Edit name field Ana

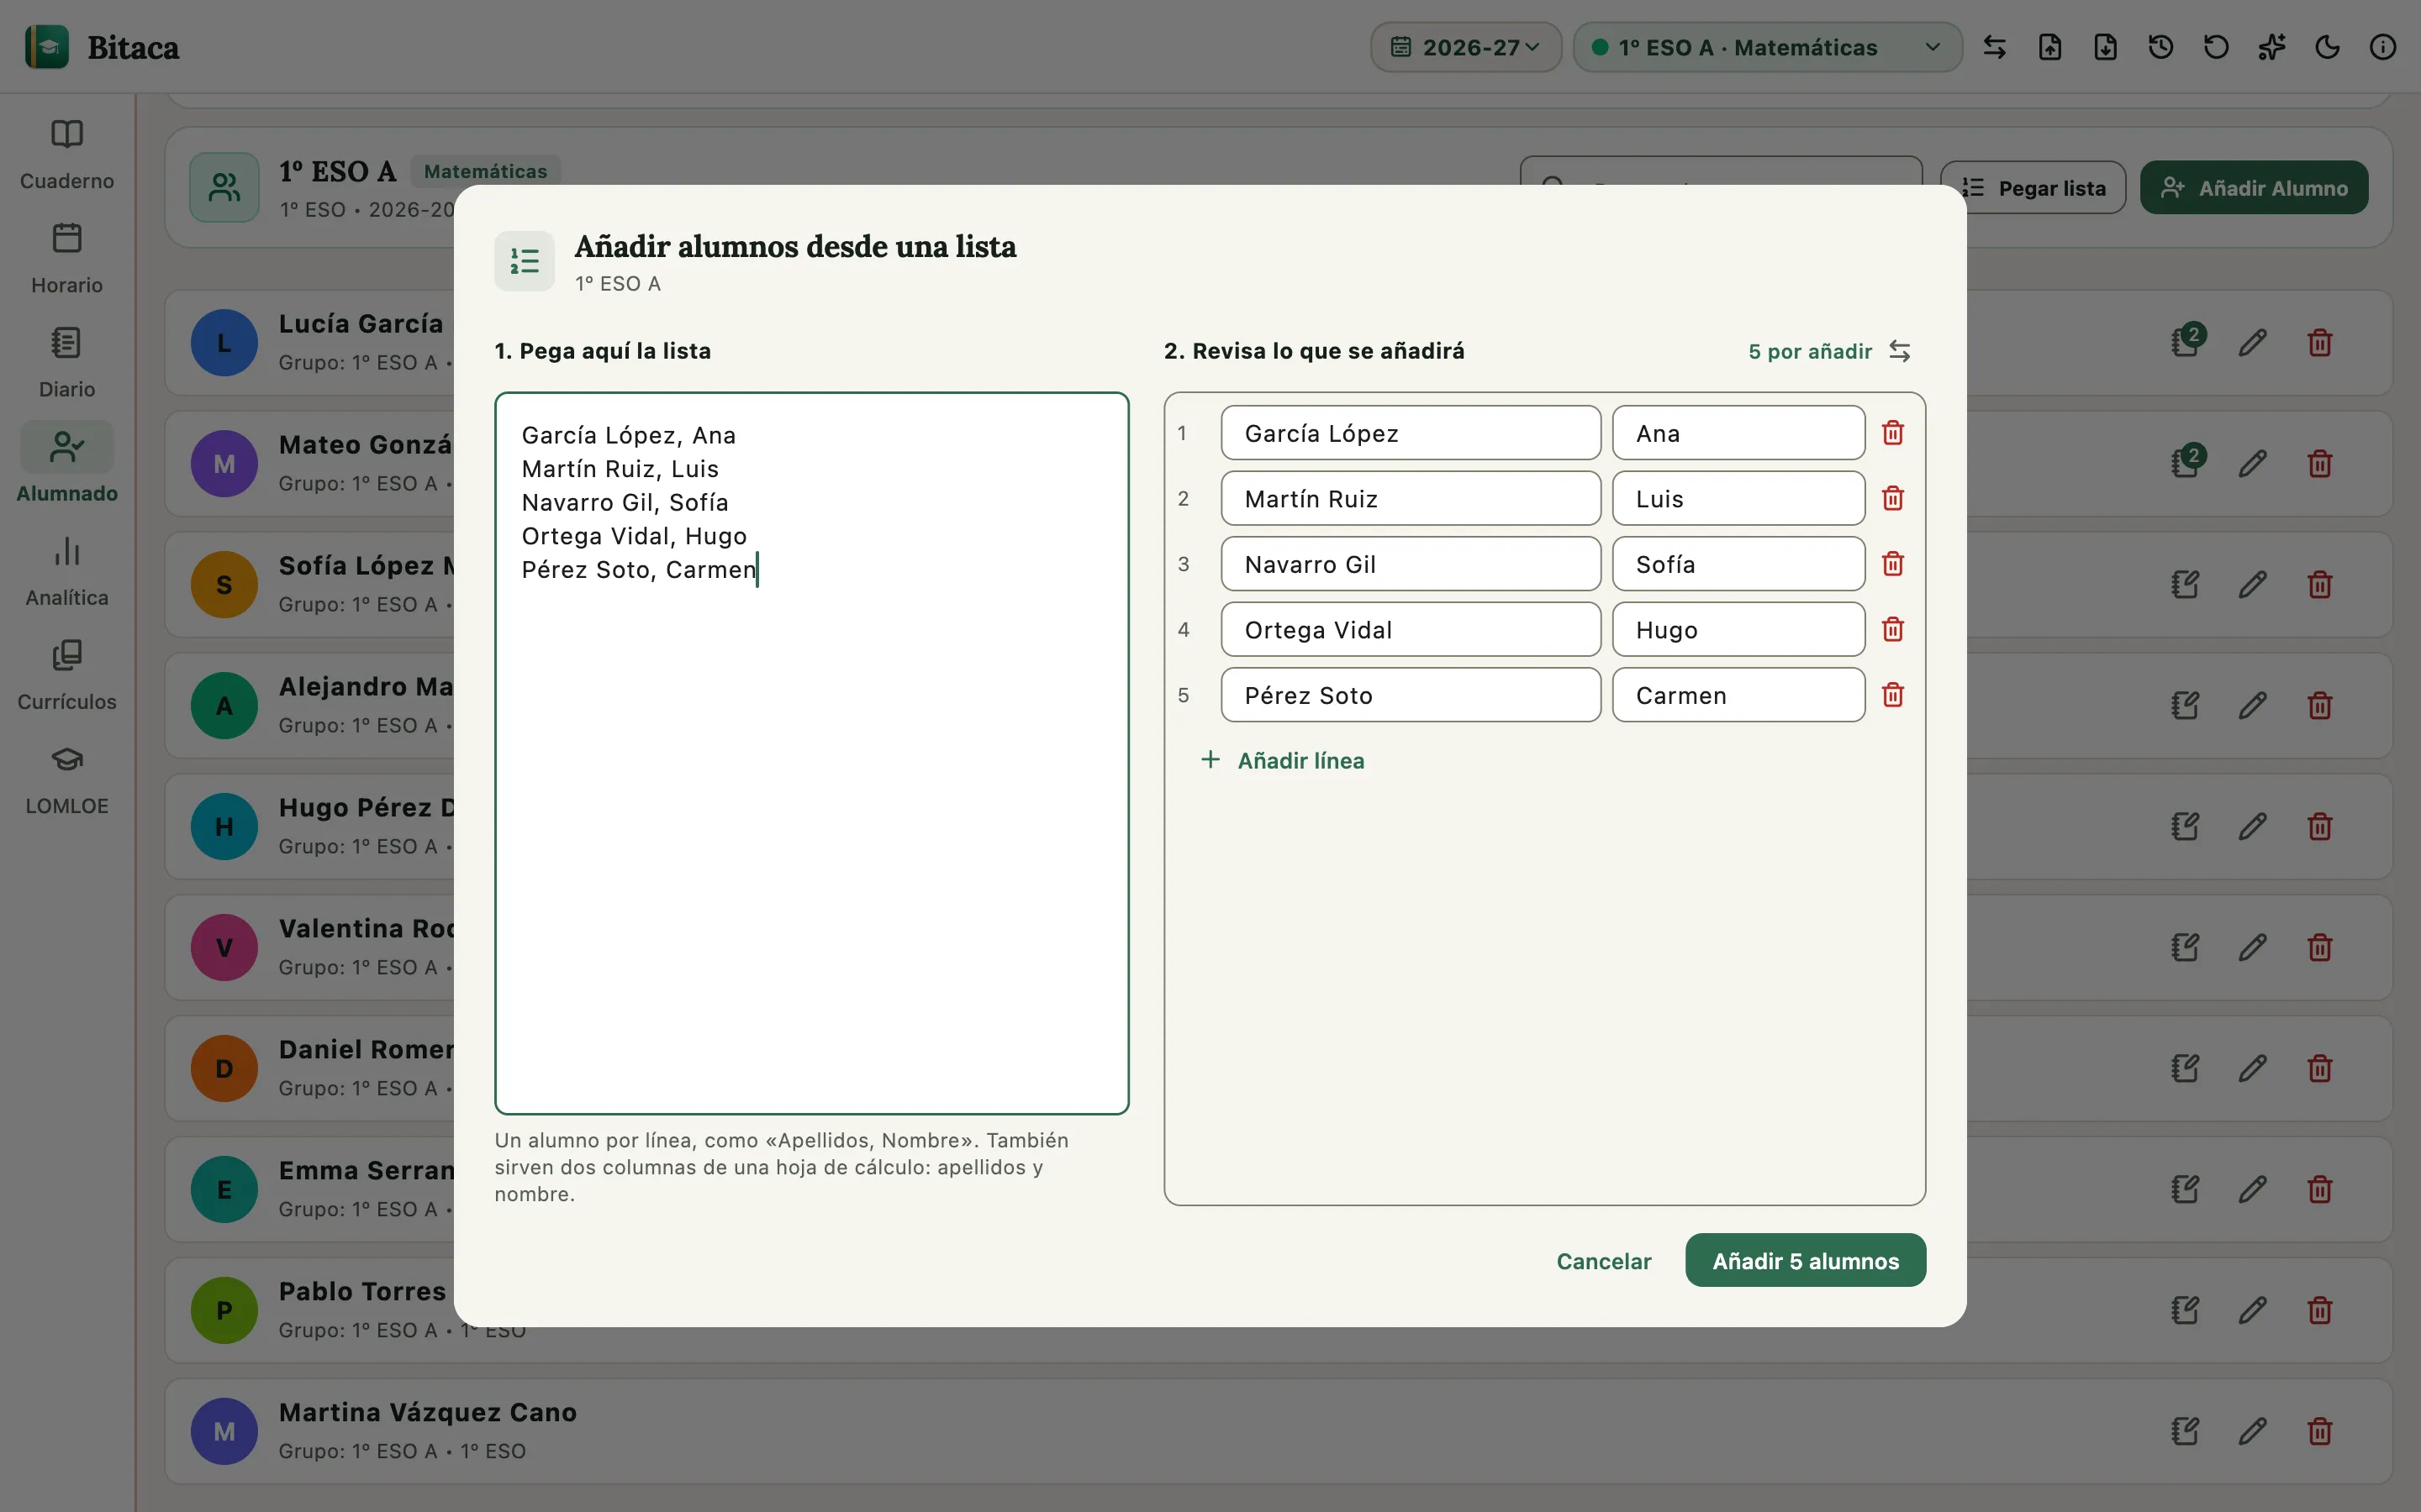click(x=1738, y=433)
